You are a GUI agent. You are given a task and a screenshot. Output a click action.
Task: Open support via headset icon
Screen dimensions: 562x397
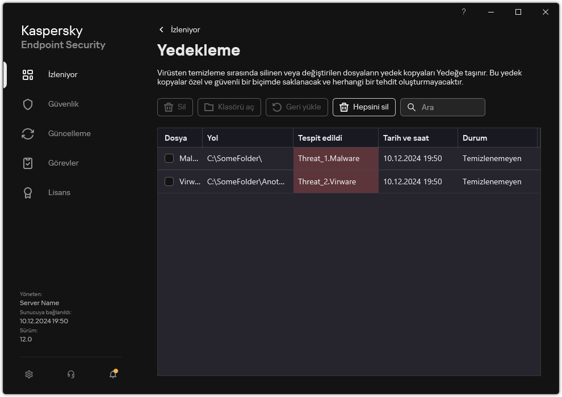coord(70,374)
